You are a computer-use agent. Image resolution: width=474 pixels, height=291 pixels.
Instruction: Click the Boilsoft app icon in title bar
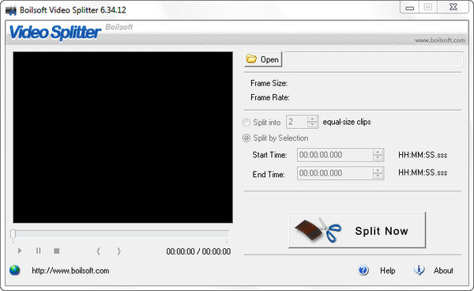(11, 10)
